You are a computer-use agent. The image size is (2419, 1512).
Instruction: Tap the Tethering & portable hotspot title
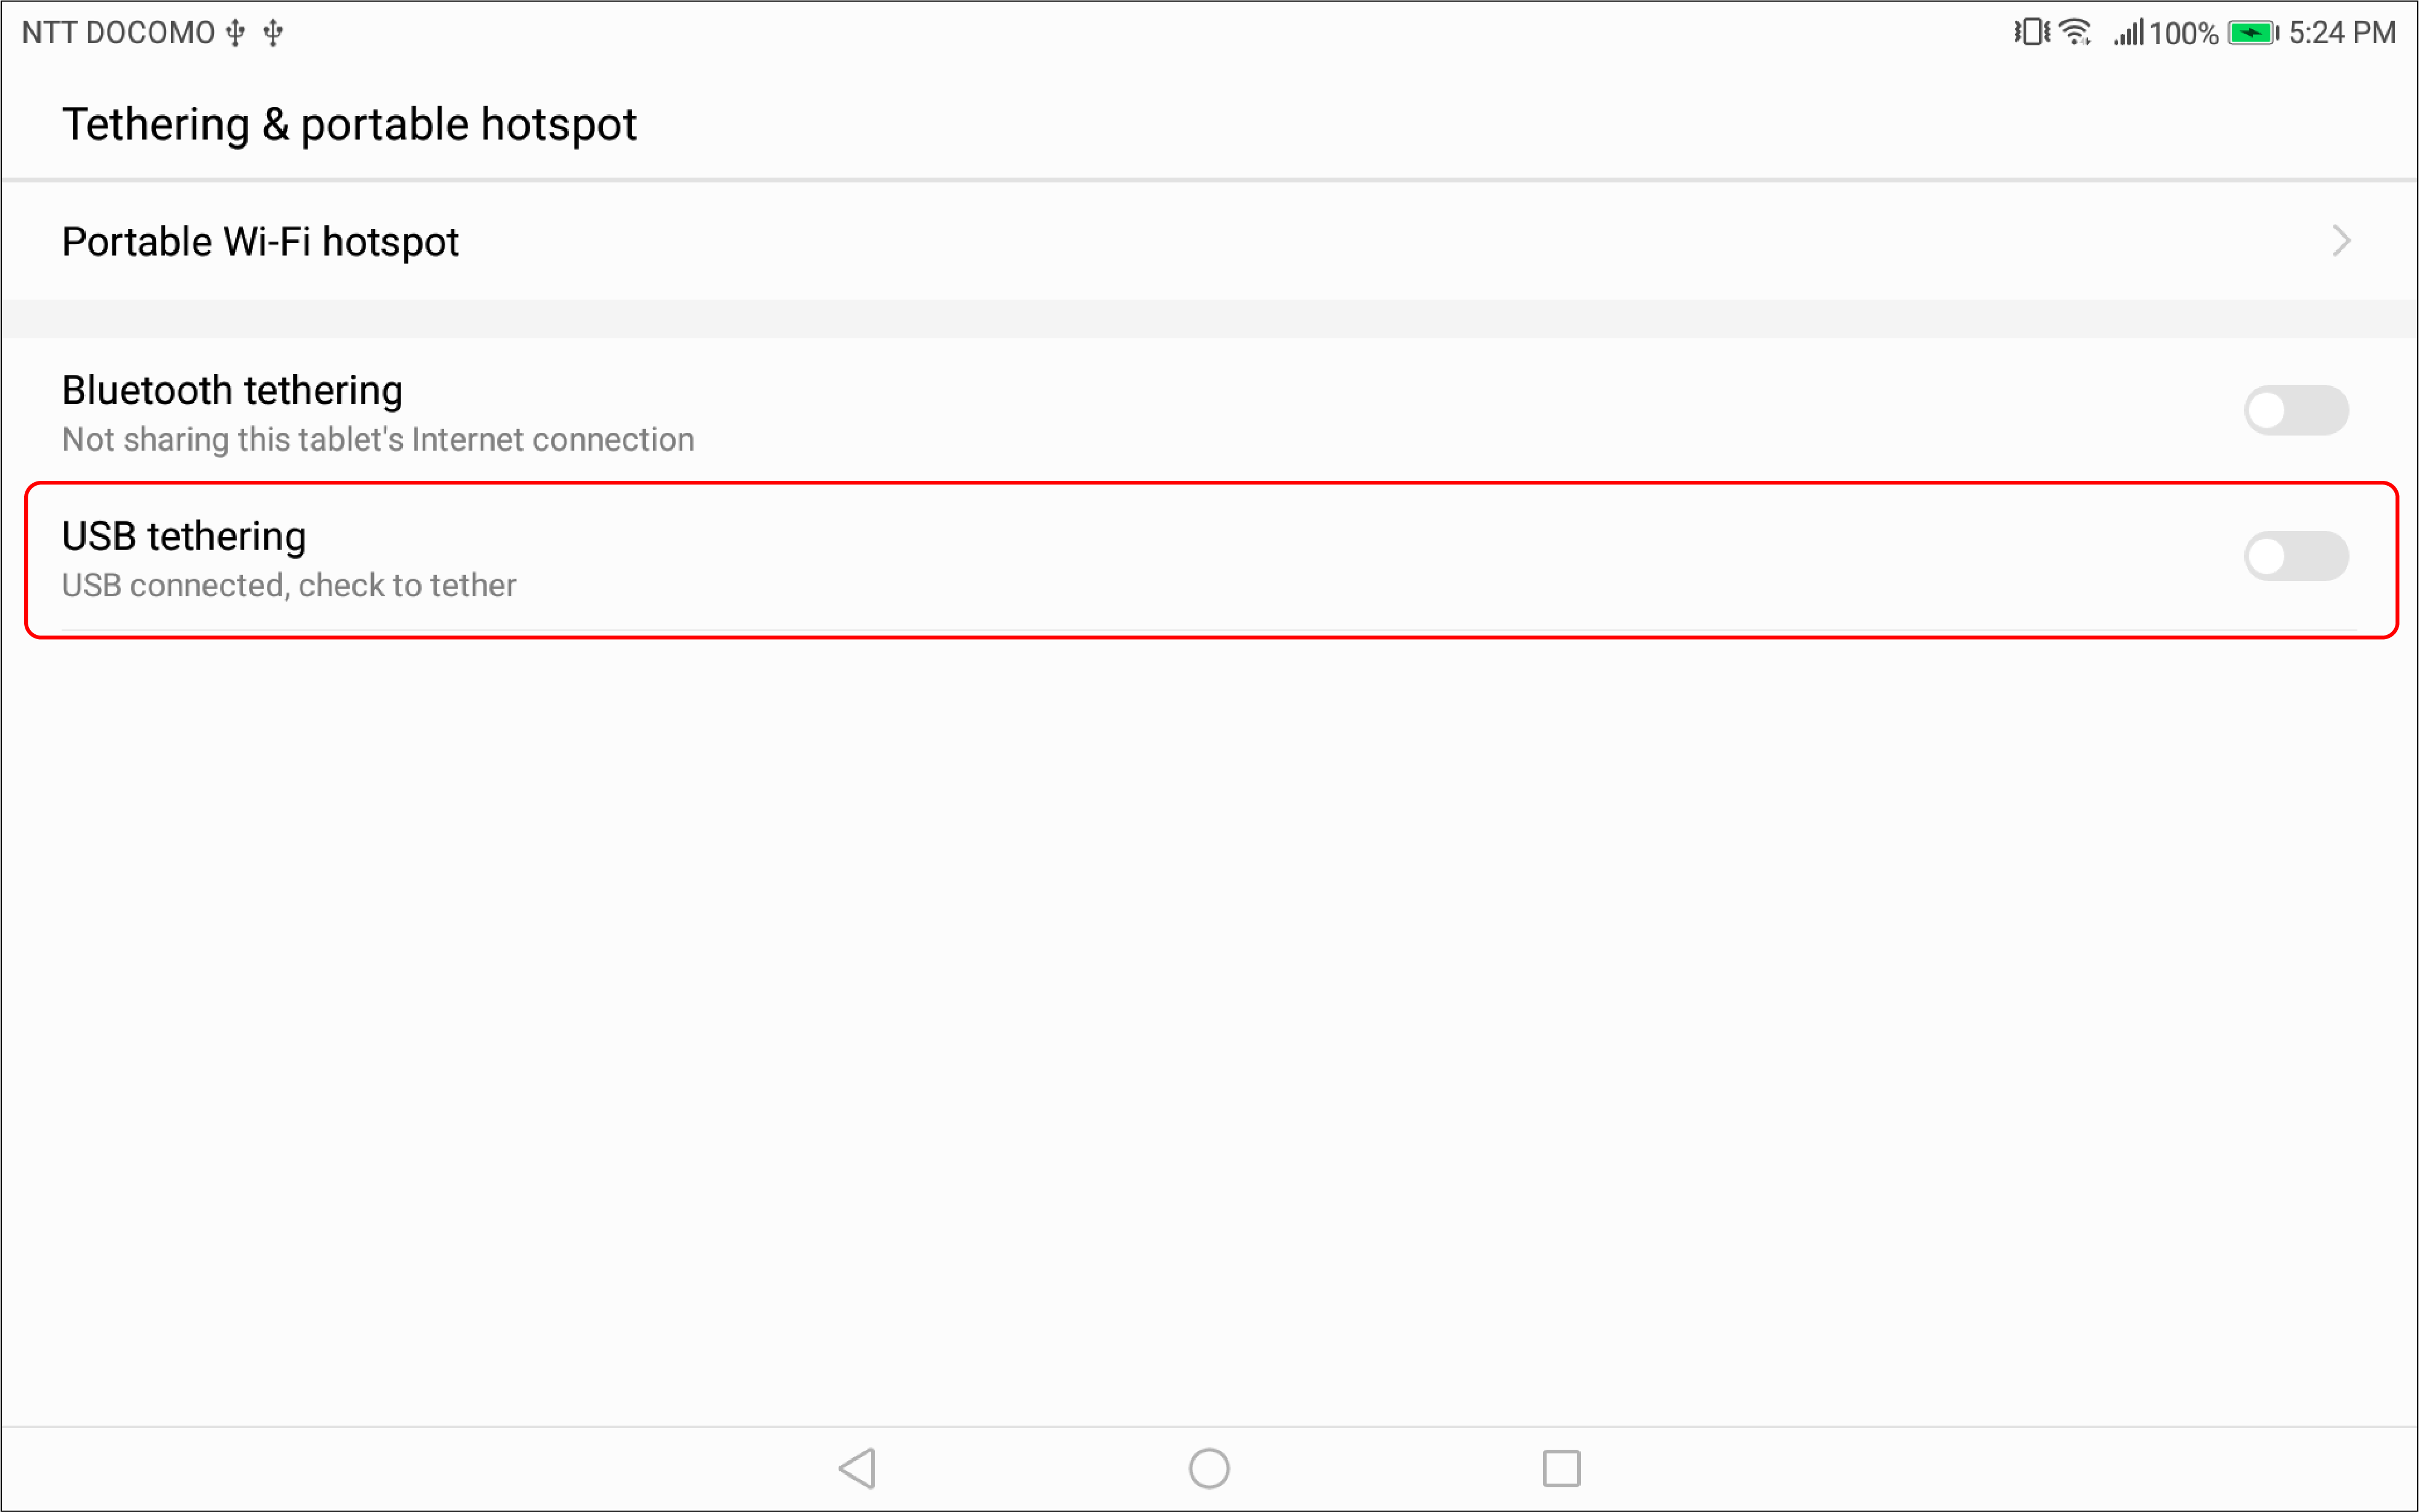[349, 125]
